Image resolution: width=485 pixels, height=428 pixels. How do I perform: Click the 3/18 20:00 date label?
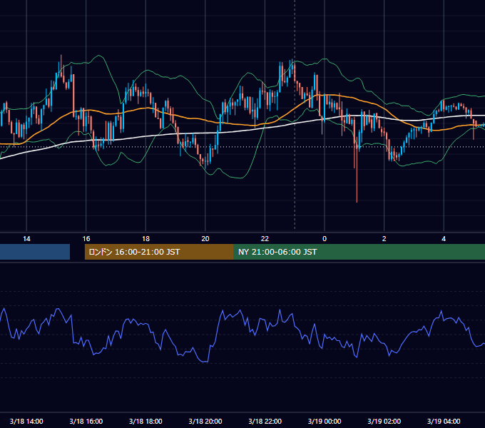tap(205, 421)
